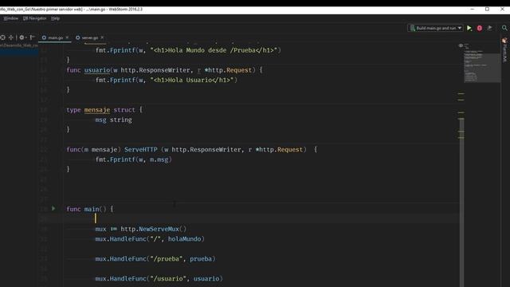Open the Help menu
This screenshot has width=510, height=287.
(55, 18)
